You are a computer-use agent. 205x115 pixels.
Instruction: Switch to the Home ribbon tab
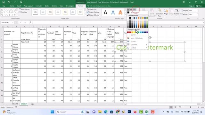pyautogui.click(x=12, y=6)
